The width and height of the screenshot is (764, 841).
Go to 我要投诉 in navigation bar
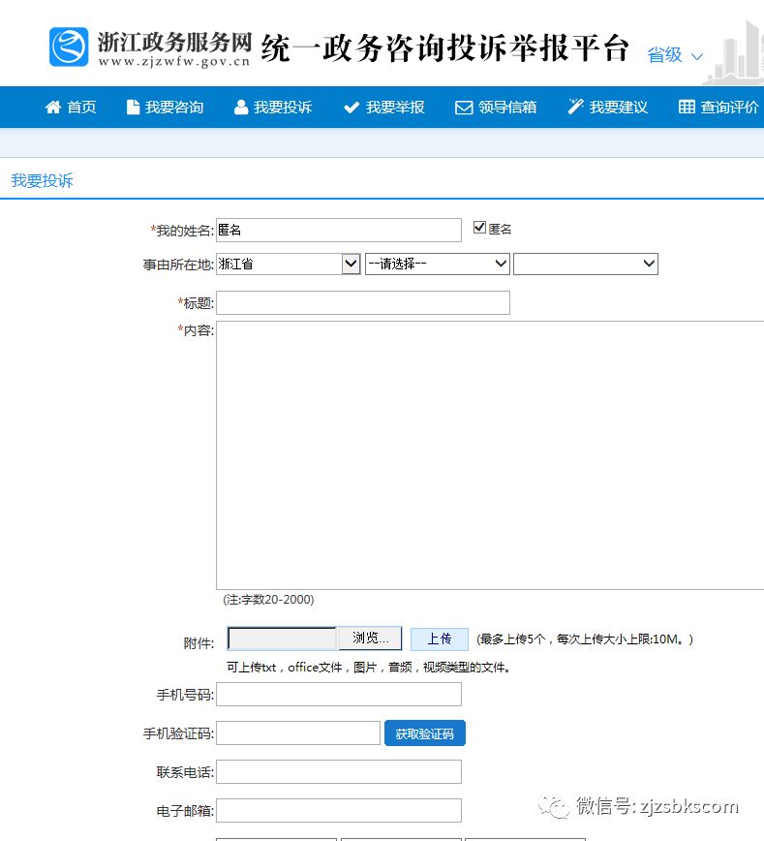click(283, 108)
